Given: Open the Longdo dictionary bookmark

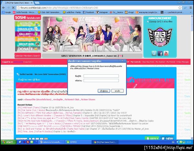Looking at the screenshot, I should (x=147, y=12).
